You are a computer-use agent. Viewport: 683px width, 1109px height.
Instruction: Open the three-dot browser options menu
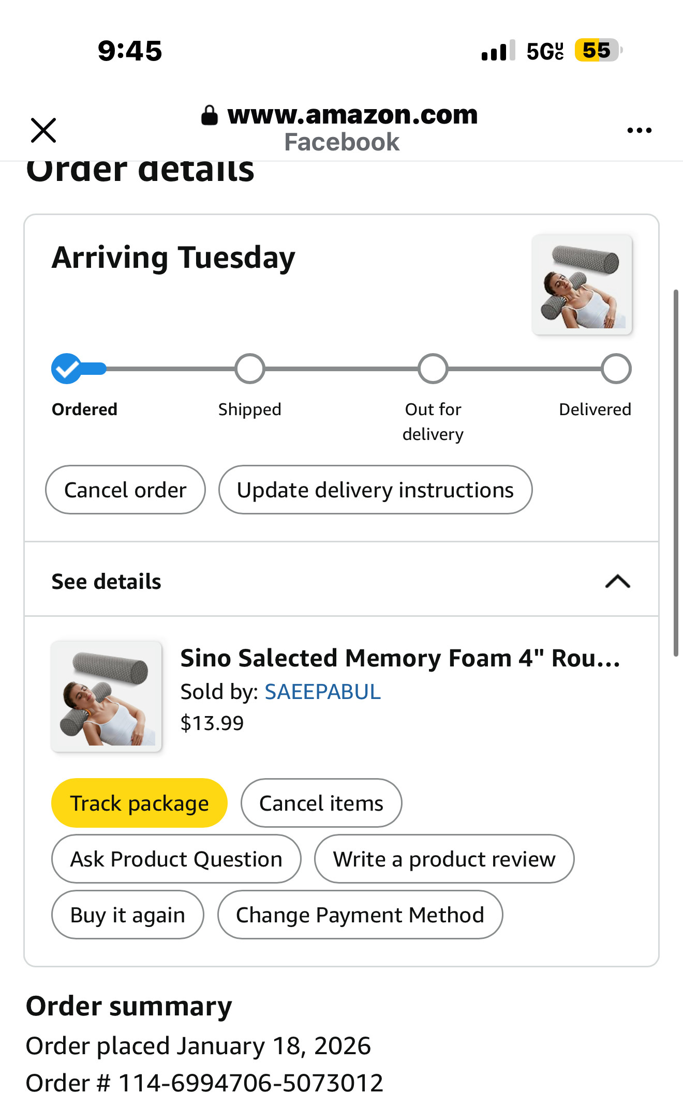click(639, 130)
